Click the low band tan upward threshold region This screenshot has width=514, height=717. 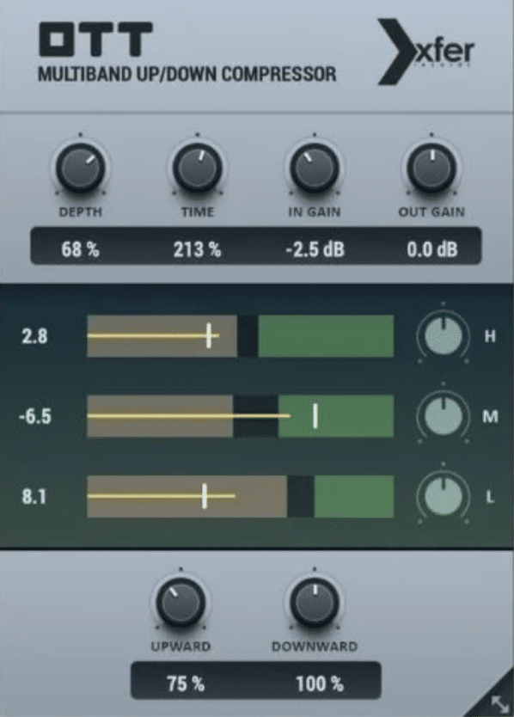[187, 496]
